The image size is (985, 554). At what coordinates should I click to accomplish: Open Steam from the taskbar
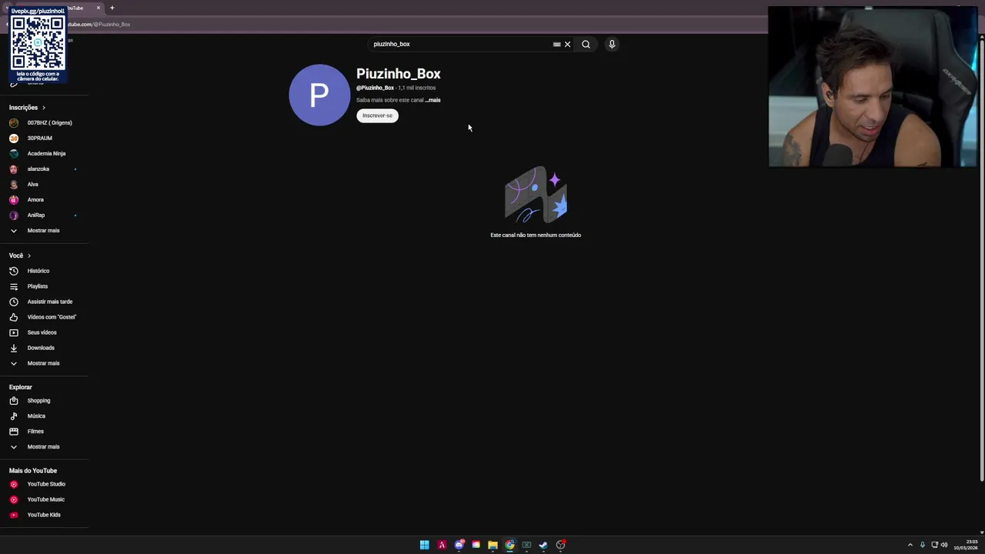543,545
